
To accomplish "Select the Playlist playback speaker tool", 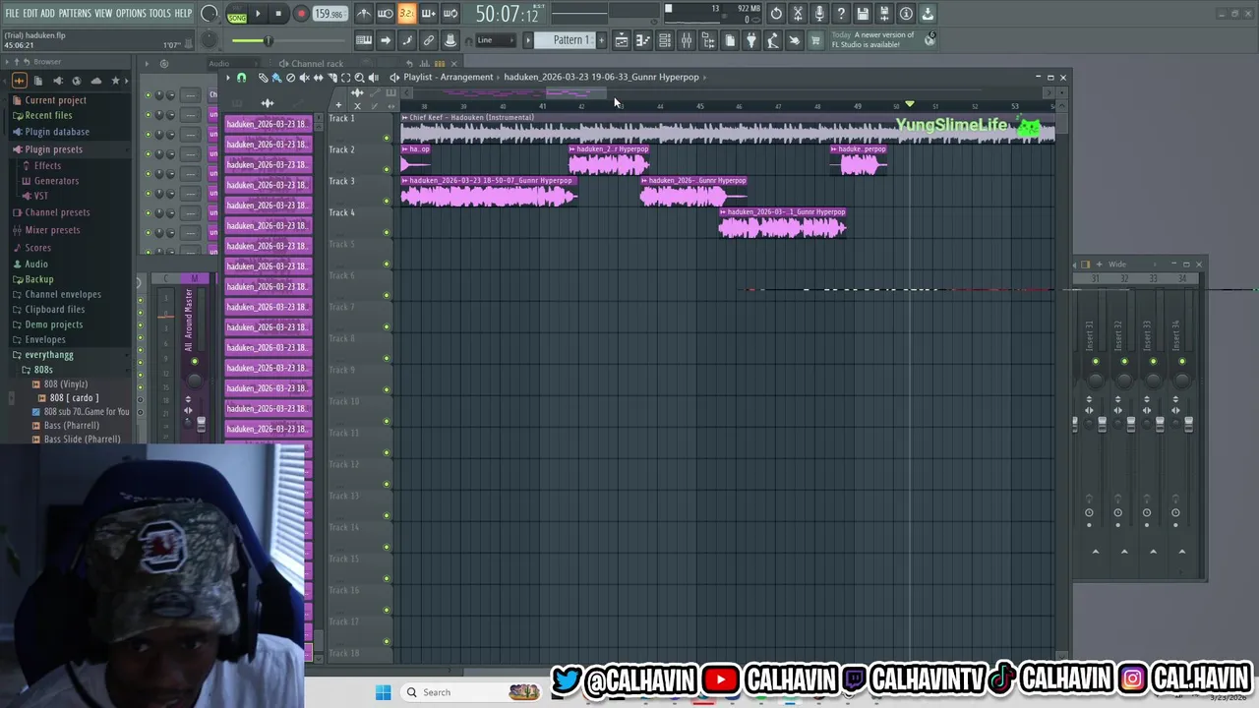I will click(373, 78).
